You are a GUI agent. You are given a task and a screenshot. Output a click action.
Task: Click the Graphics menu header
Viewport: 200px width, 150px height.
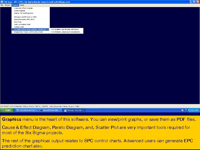click(x=15, y=5)
